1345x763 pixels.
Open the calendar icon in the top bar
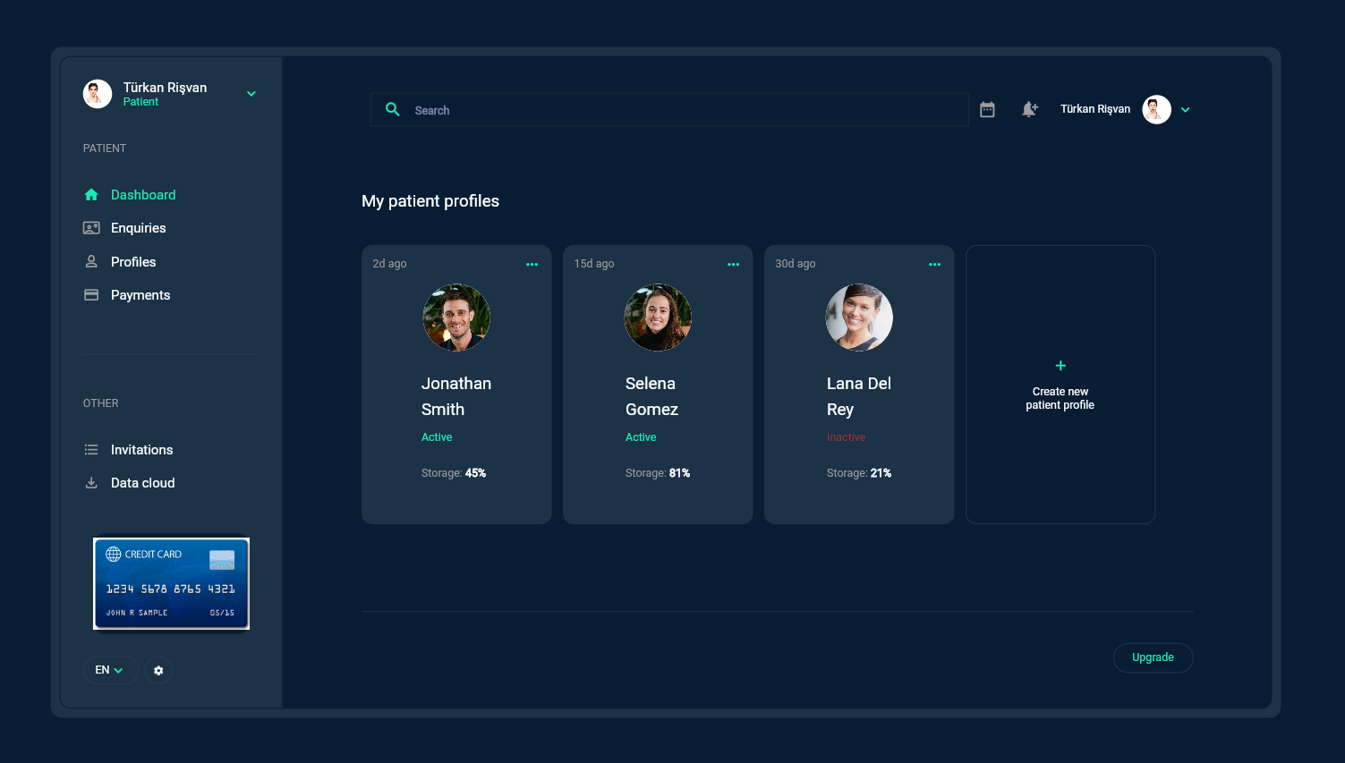click(x=986, y=108)
